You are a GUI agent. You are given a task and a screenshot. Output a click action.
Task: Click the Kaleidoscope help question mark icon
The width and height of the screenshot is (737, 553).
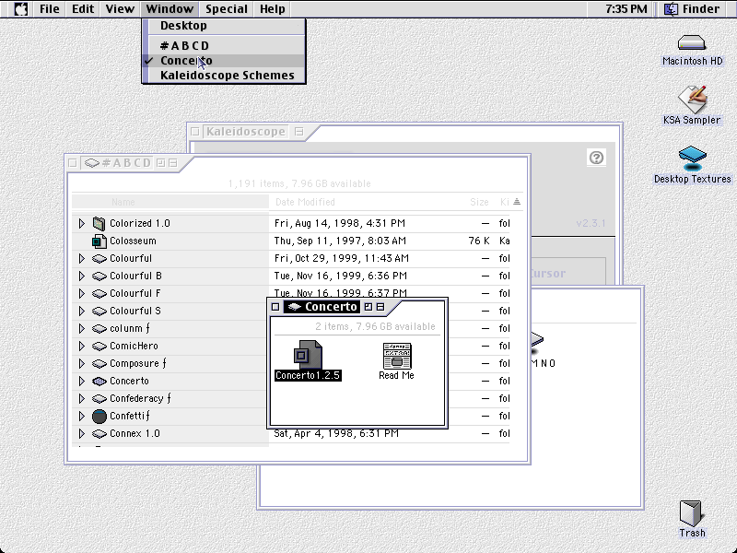(596, 158)
